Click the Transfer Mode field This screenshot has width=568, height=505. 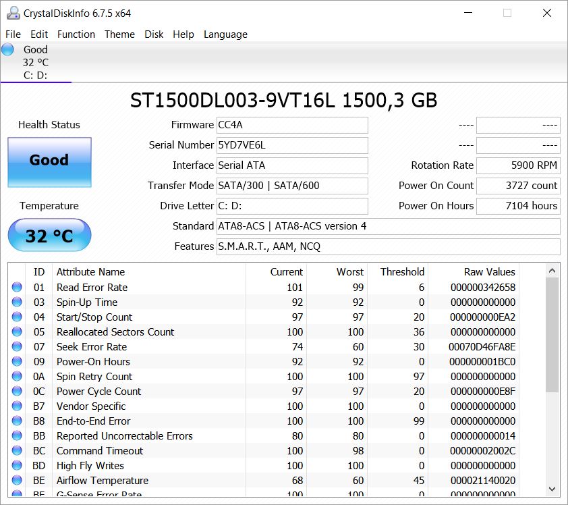tap(292, 186)
